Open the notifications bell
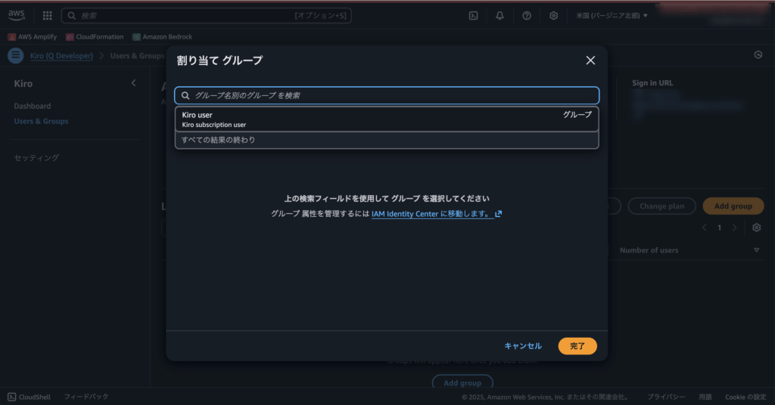 tap(500, 15)
